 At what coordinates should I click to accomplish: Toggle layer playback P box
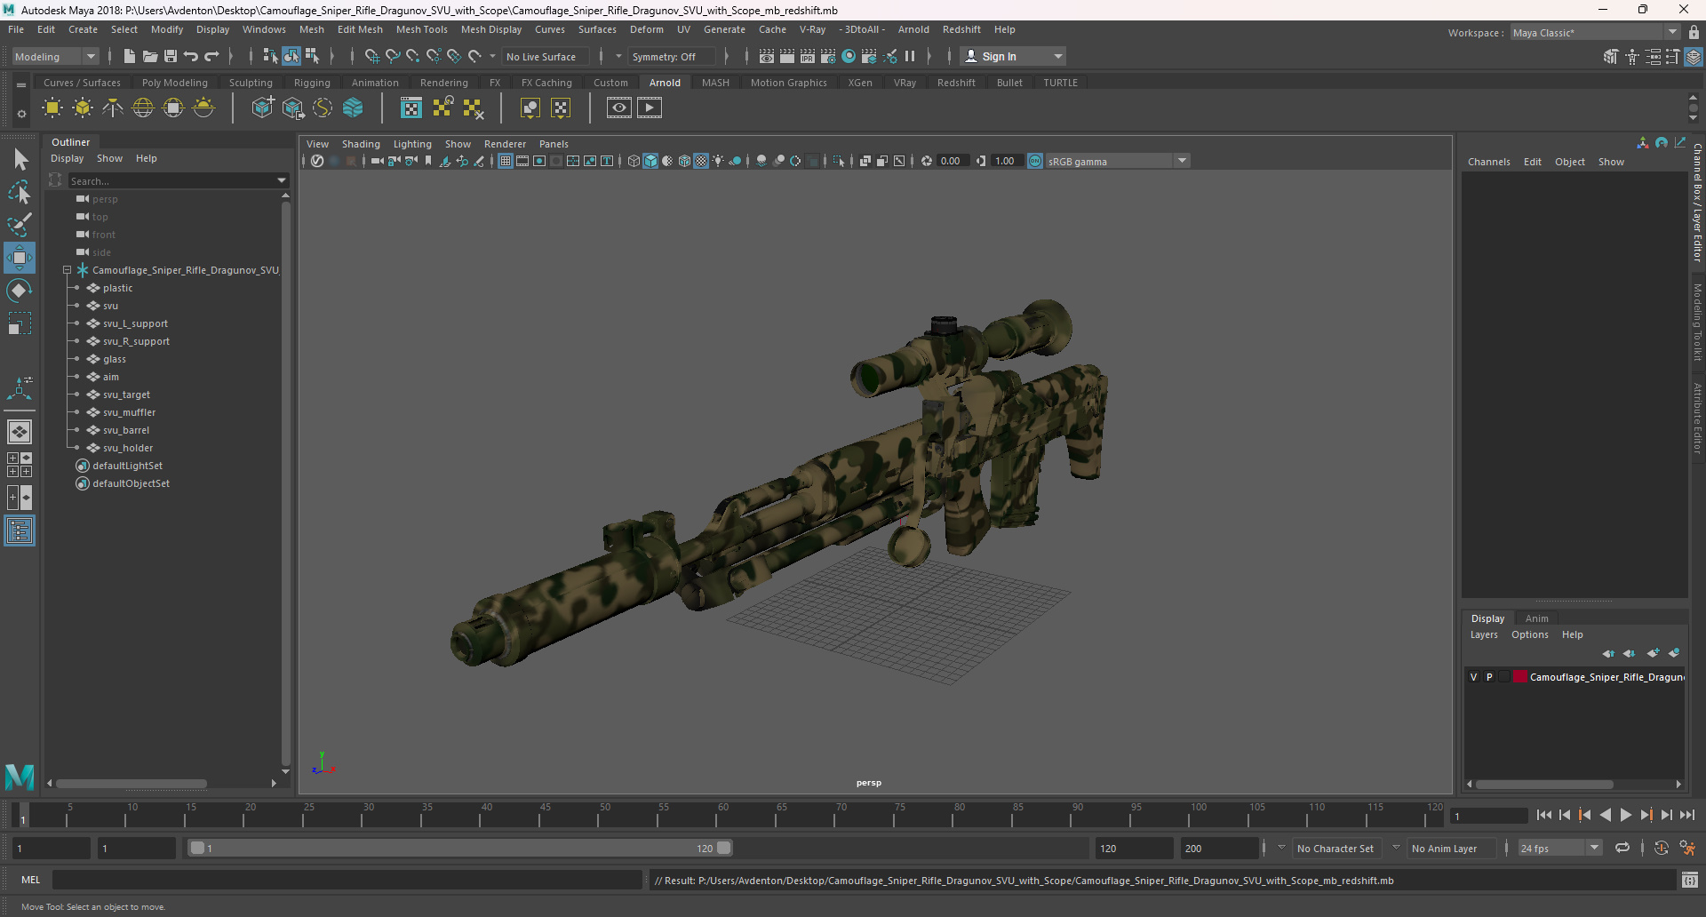(1489, 677)
